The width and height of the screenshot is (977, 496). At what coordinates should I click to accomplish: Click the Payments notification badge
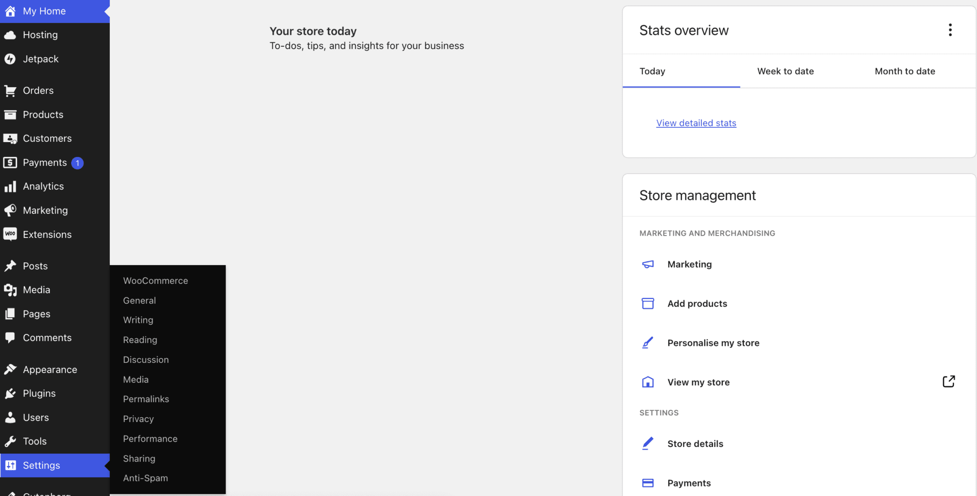[77, 163]
